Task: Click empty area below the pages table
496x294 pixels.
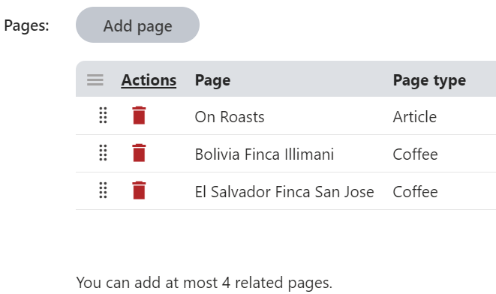Action: [284, 240]
